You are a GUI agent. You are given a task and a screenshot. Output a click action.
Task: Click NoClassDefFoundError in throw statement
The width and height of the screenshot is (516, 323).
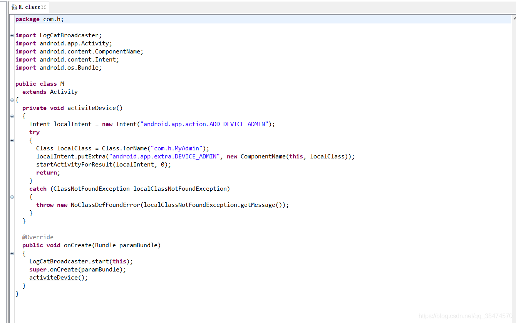106,205
